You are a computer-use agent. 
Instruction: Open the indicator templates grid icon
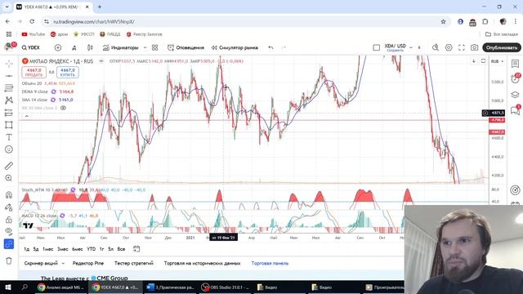click(x=154, y=47)
